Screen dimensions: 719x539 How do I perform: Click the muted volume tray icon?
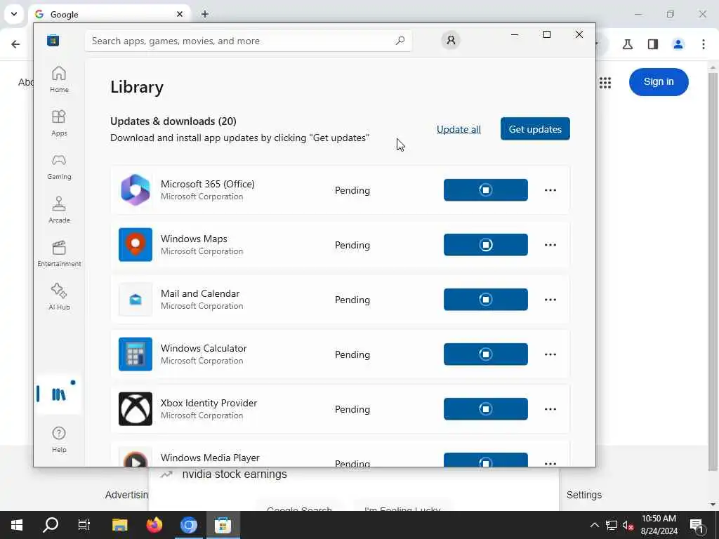pos(628,525)
